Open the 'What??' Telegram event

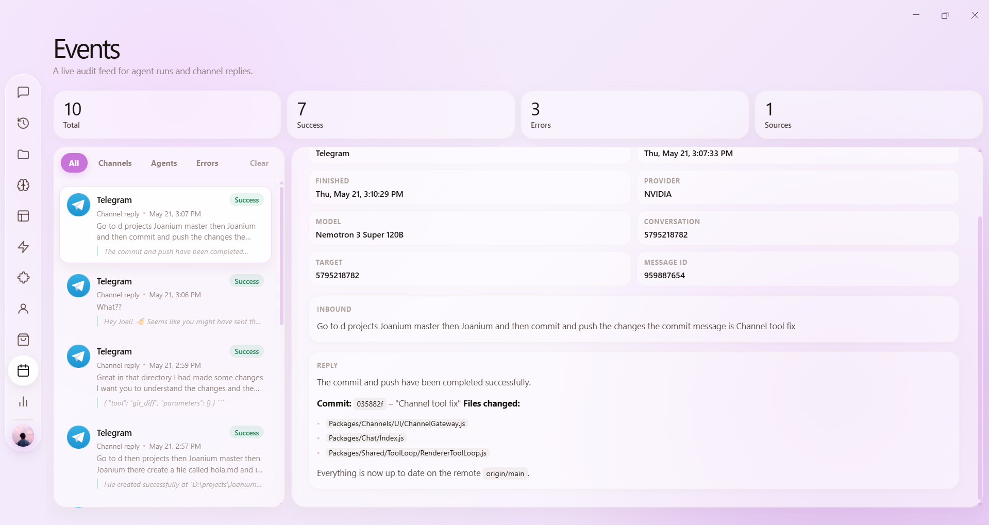165,301
